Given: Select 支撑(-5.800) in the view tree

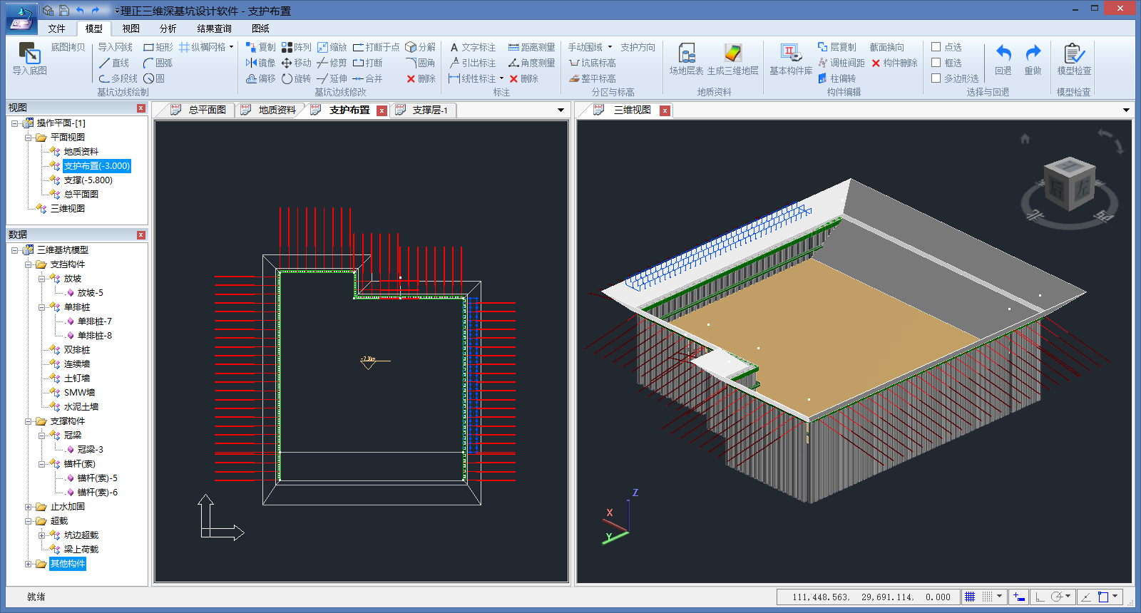Looking at the screenshot, I should [88, 180].
